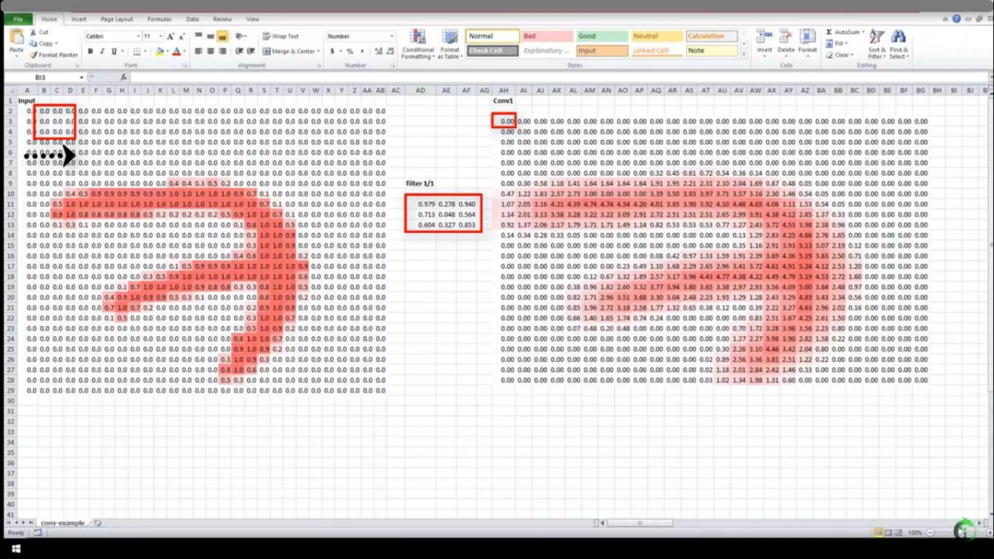The width and height of the screenshot is (994, 559).
Task: Expand the Name Box dropdown arrow
Action: pos(82,78)
